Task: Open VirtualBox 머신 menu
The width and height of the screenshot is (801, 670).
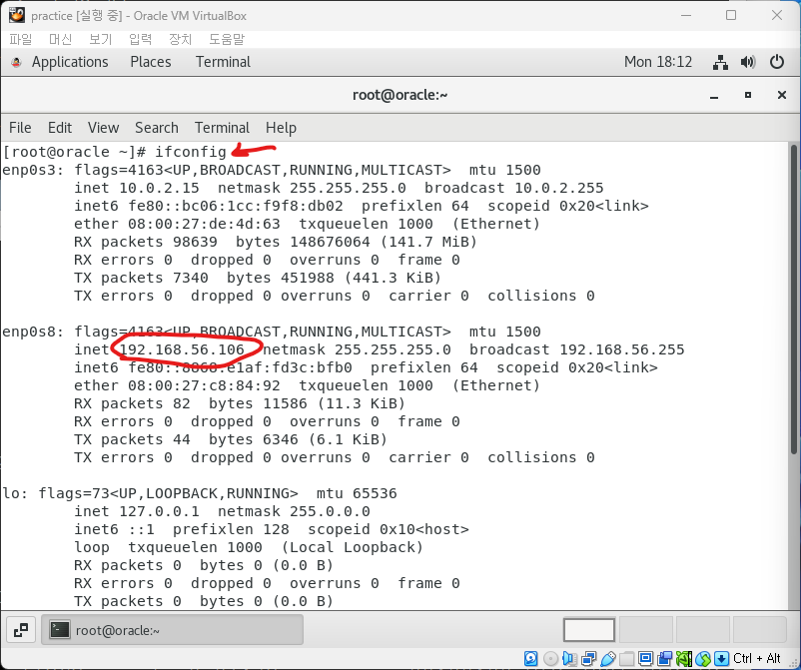Action: (x=60, y=39)
